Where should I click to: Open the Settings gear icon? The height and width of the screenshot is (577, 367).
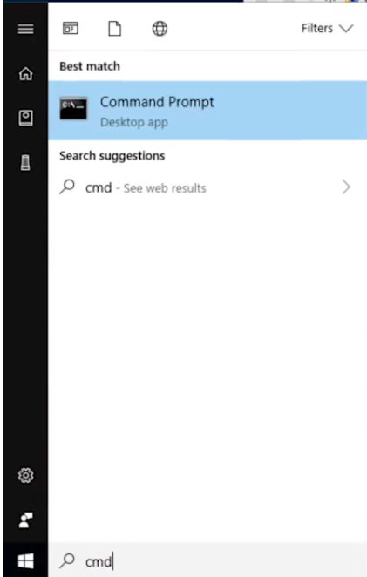pos(26,475)
